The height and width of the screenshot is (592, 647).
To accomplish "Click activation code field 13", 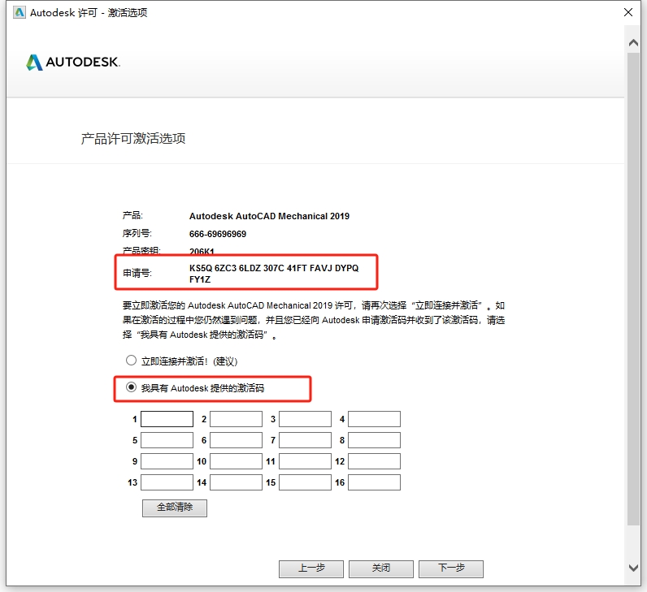I will [167, 482].
